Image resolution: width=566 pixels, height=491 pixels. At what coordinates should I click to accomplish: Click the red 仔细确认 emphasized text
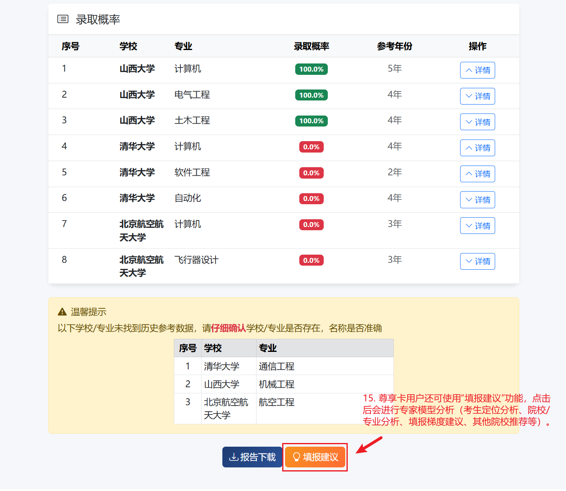(x=229, y=328)
